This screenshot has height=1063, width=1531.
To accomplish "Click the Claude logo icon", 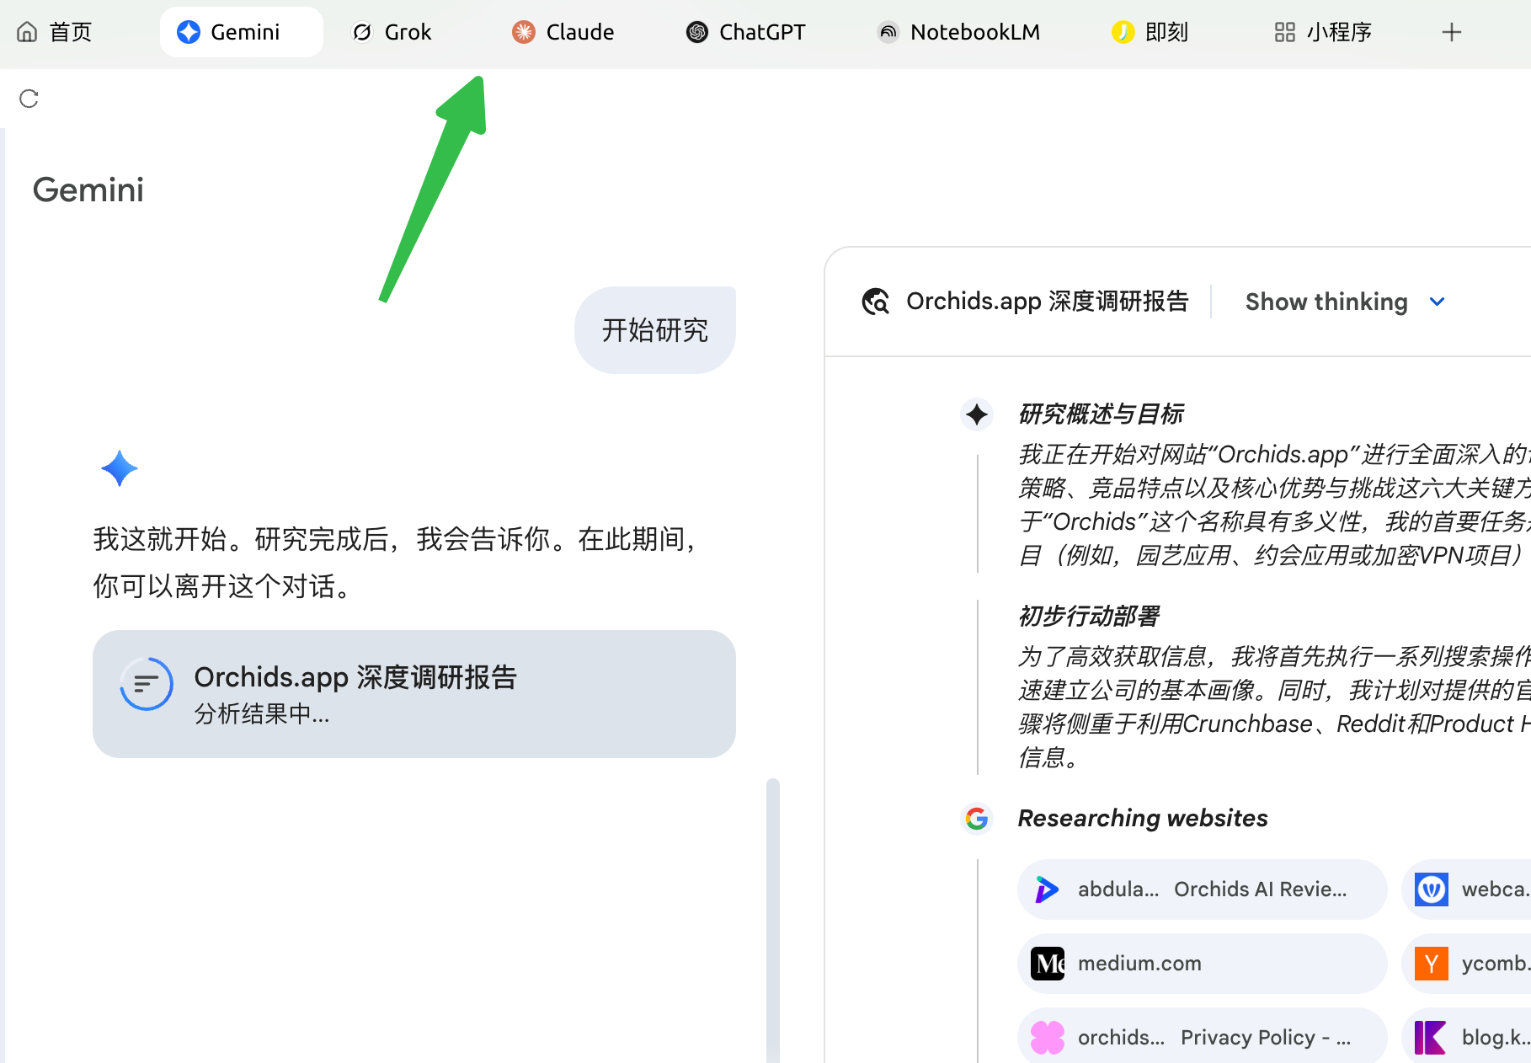I will pos(524,32).
